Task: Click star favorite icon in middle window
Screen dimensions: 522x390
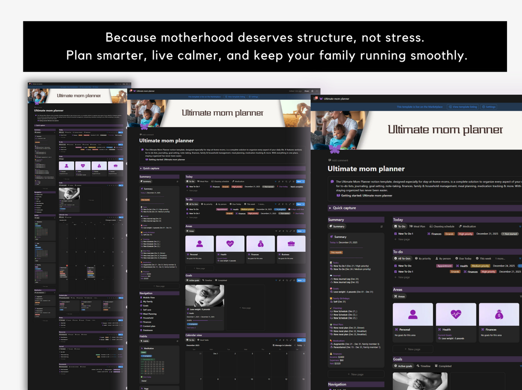Action: (x=312, y=91)
